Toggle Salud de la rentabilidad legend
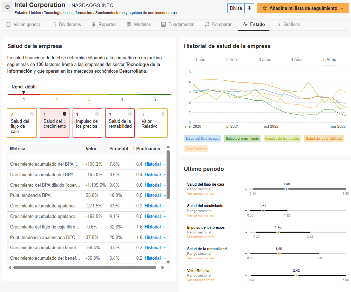The image size is (351, 292). point(324,139)
